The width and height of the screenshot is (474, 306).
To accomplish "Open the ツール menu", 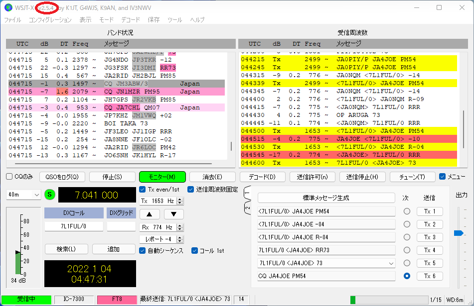I will pos(175,20).
